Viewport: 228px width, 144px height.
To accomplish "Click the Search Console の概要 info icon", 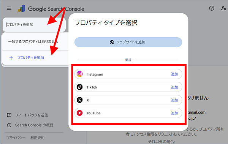I will point(9,125).
